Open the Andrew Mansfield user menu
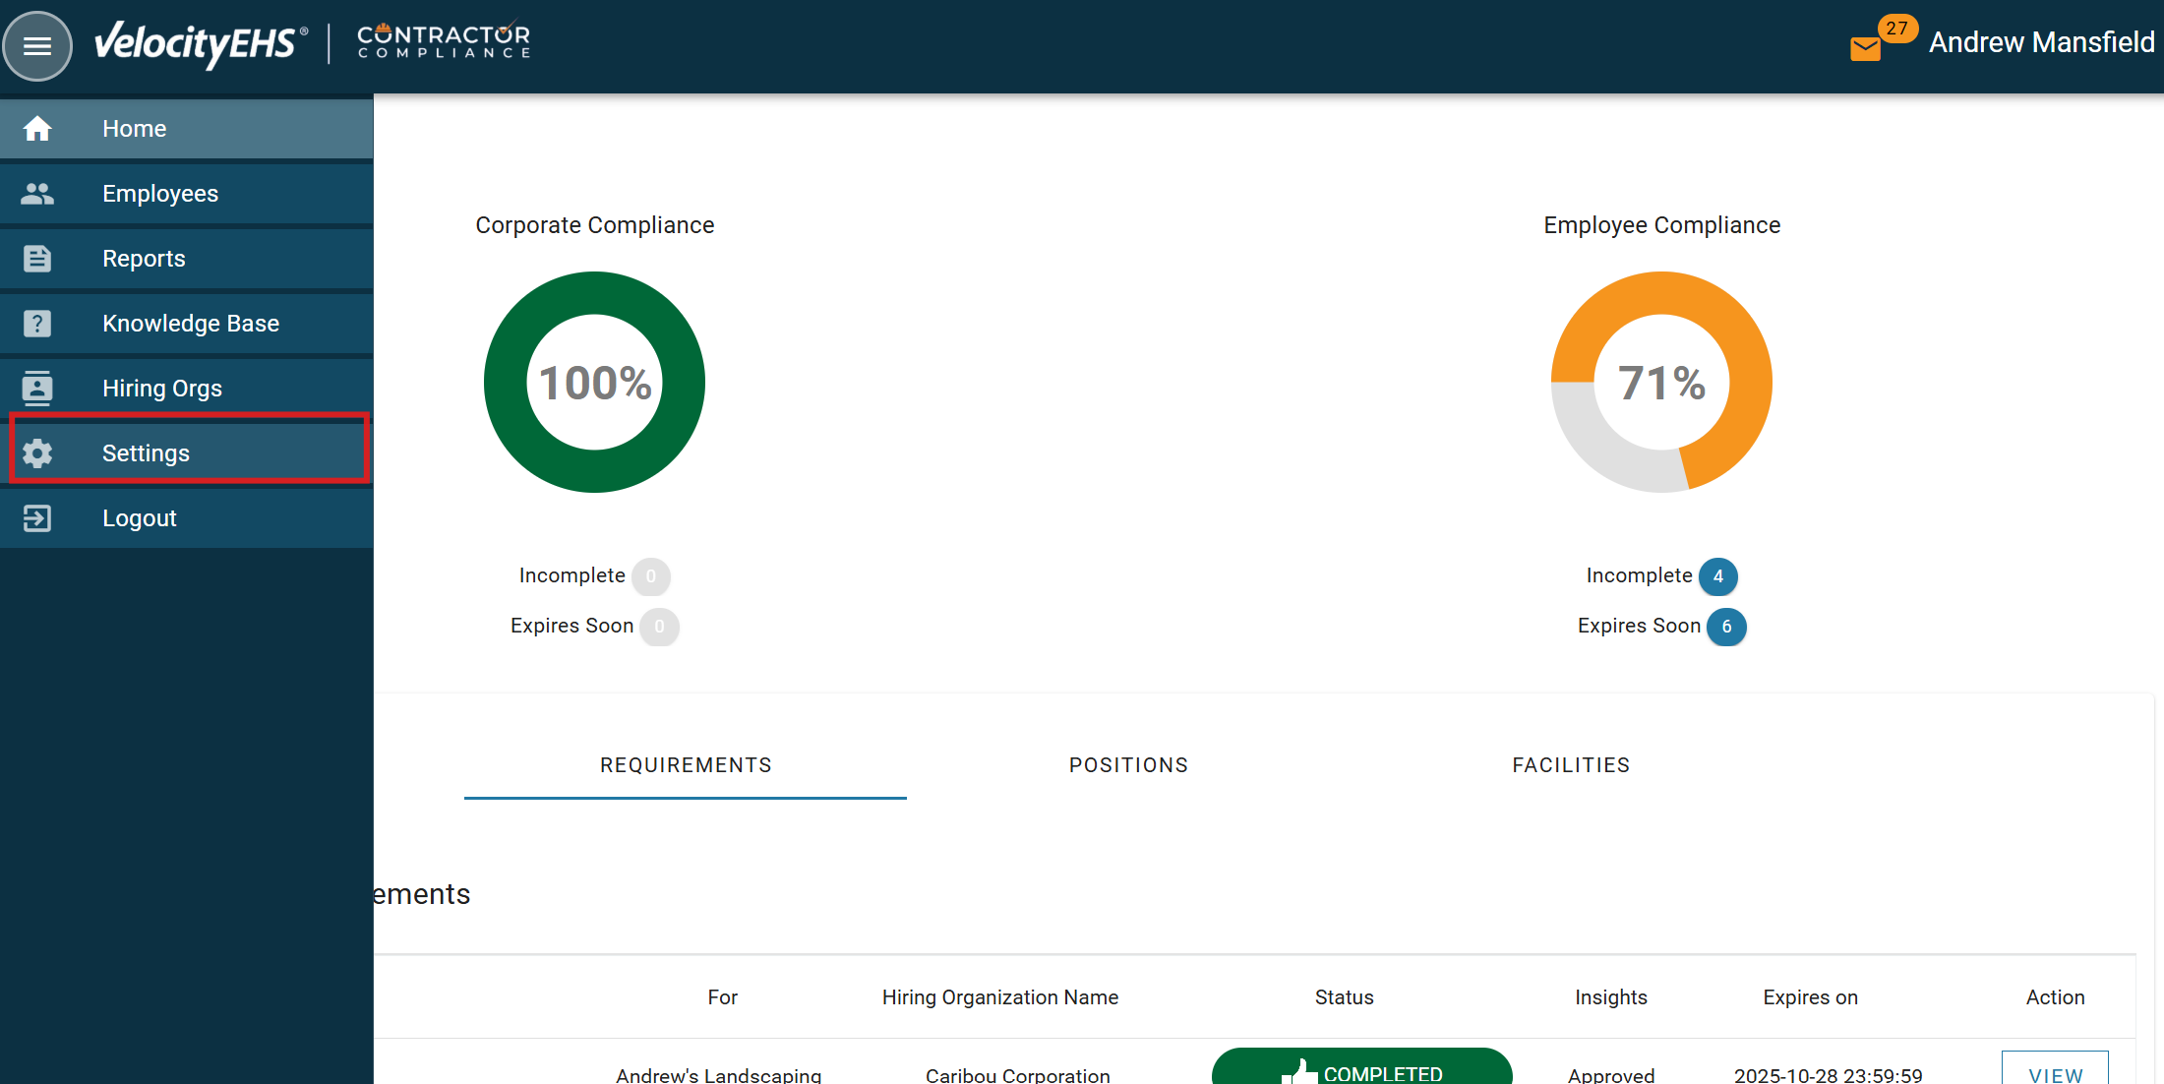The width and height of the screenshot is (2164, 1084). coord(2041,42)
